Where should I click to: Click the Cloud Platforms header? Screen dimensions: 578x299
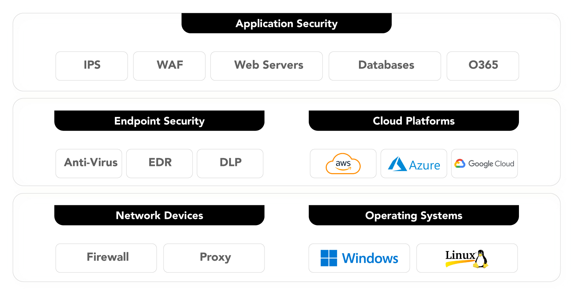pyautogui.click(x=414, y=121)
